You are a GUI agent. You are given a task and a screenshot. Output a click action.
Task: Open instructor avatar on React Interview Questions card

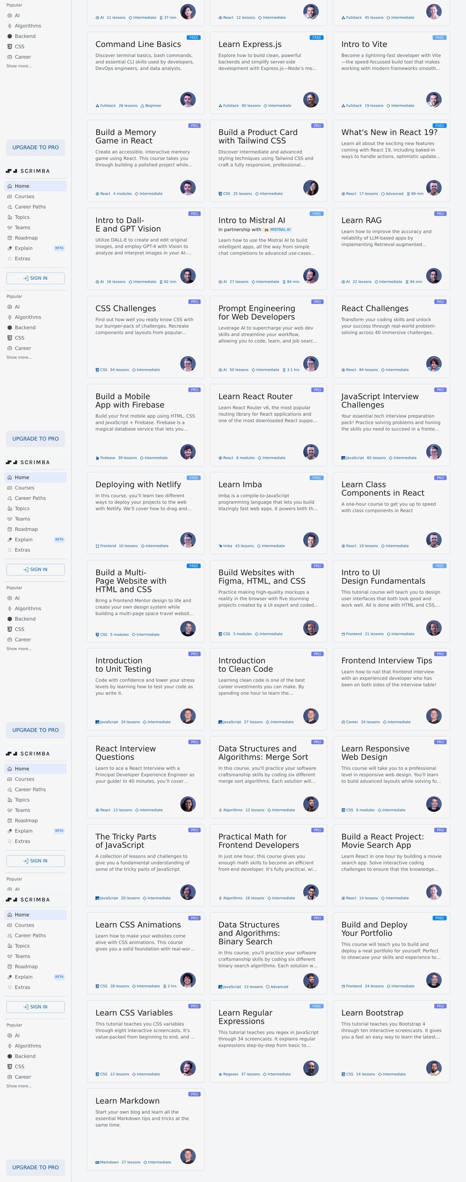(188, 804)
